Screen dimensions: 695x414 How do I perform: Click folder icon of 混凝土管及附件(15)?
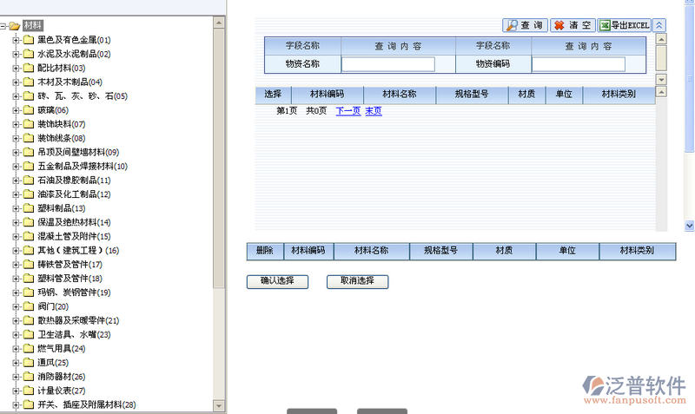click(29, 236)
